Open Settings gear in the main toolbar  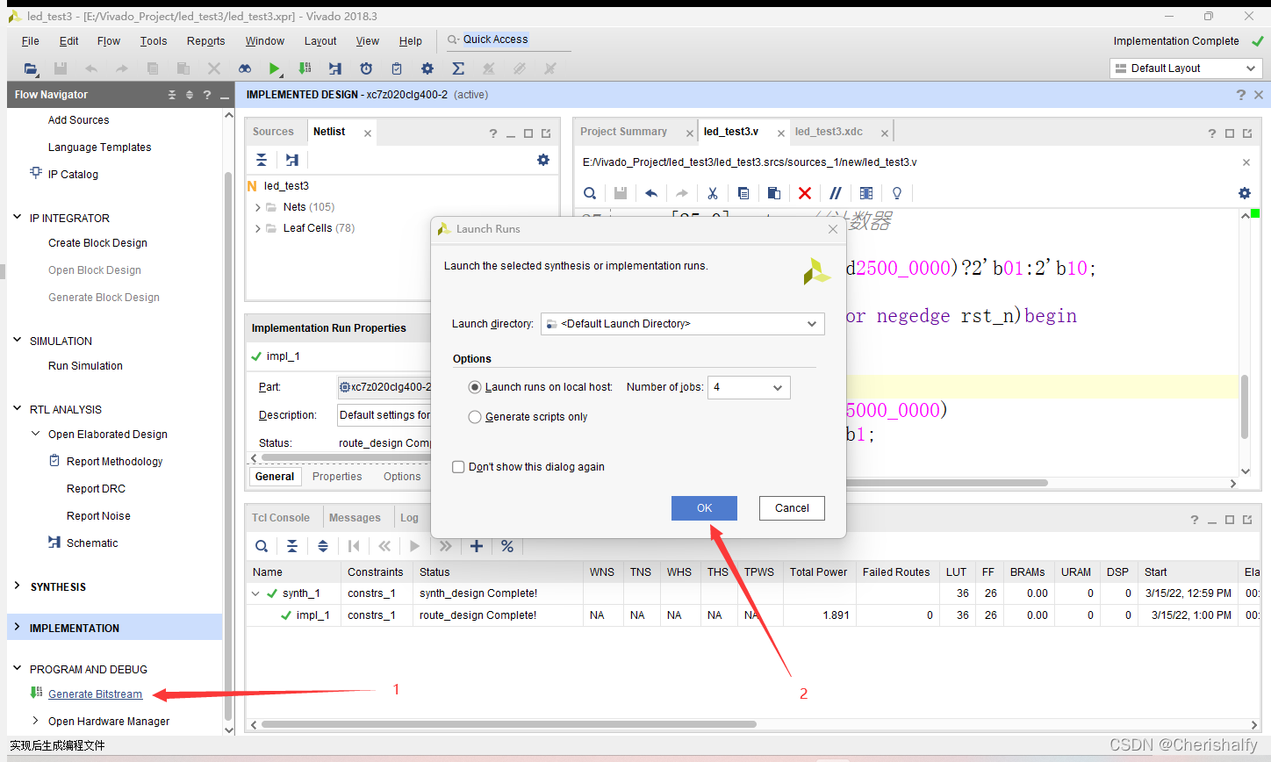427,68
